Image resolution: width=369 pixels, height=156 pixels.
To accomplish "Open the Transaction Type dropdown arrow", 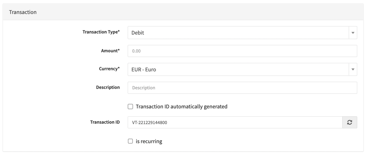I will point(353,33).
